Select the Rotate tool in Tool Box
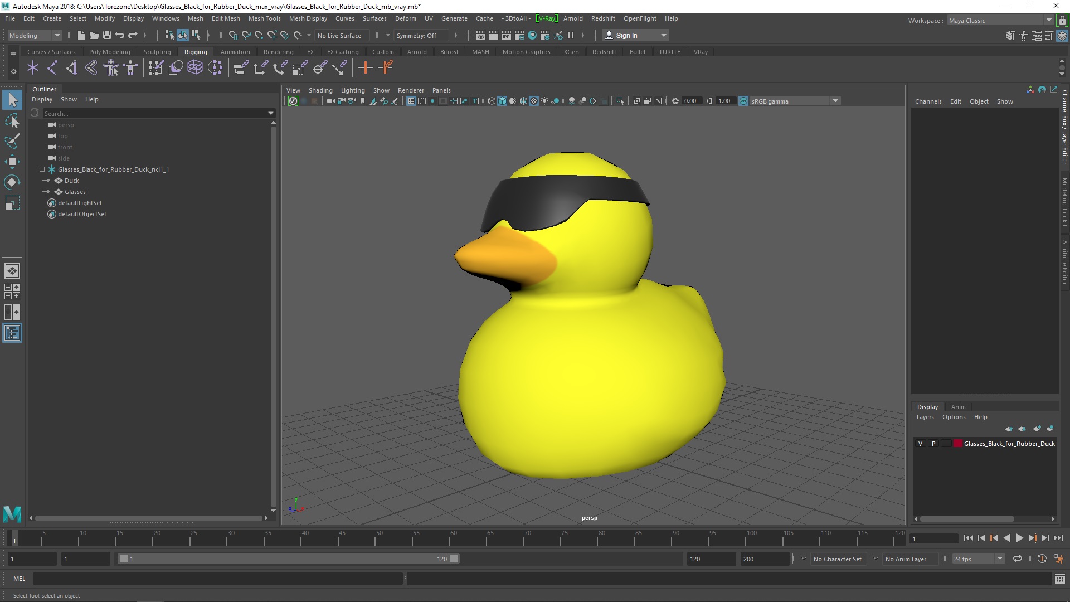 point(12,182)
